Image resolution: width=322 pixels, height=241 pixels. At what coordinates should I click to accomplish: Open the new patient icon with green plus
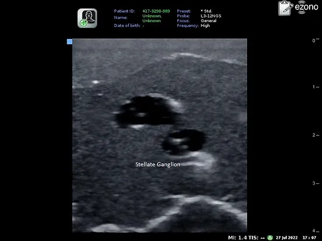87,18
